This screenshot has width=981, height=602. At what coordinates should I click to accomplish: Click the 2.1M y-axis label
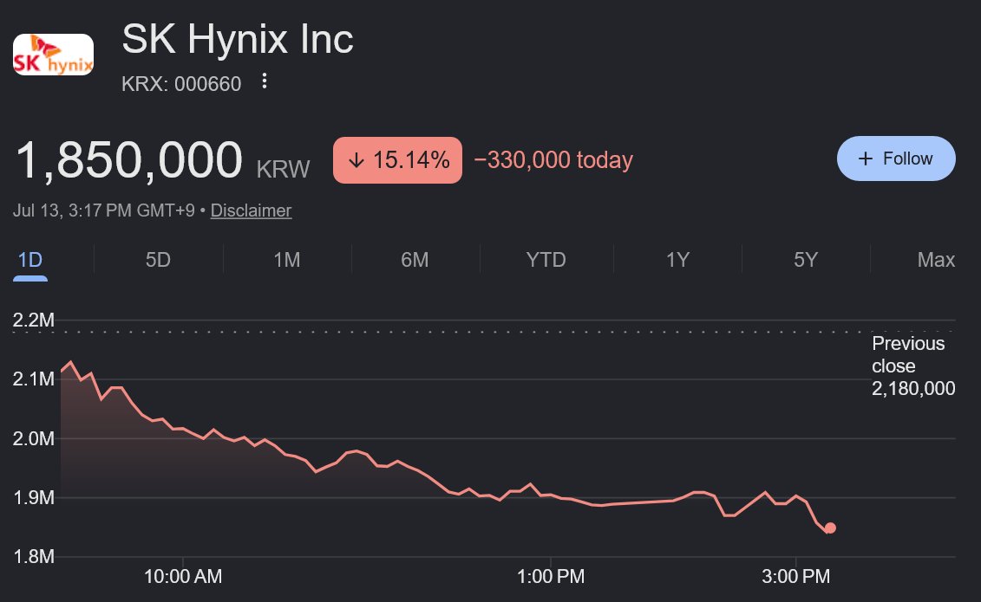33,379
